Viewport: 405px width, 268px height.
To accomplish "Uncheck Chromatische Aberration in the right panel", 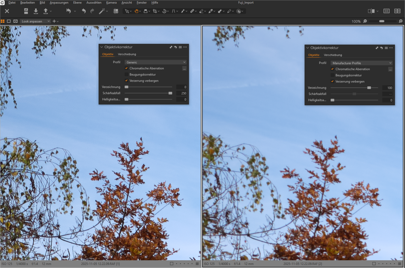I will (x=332, y=69).
